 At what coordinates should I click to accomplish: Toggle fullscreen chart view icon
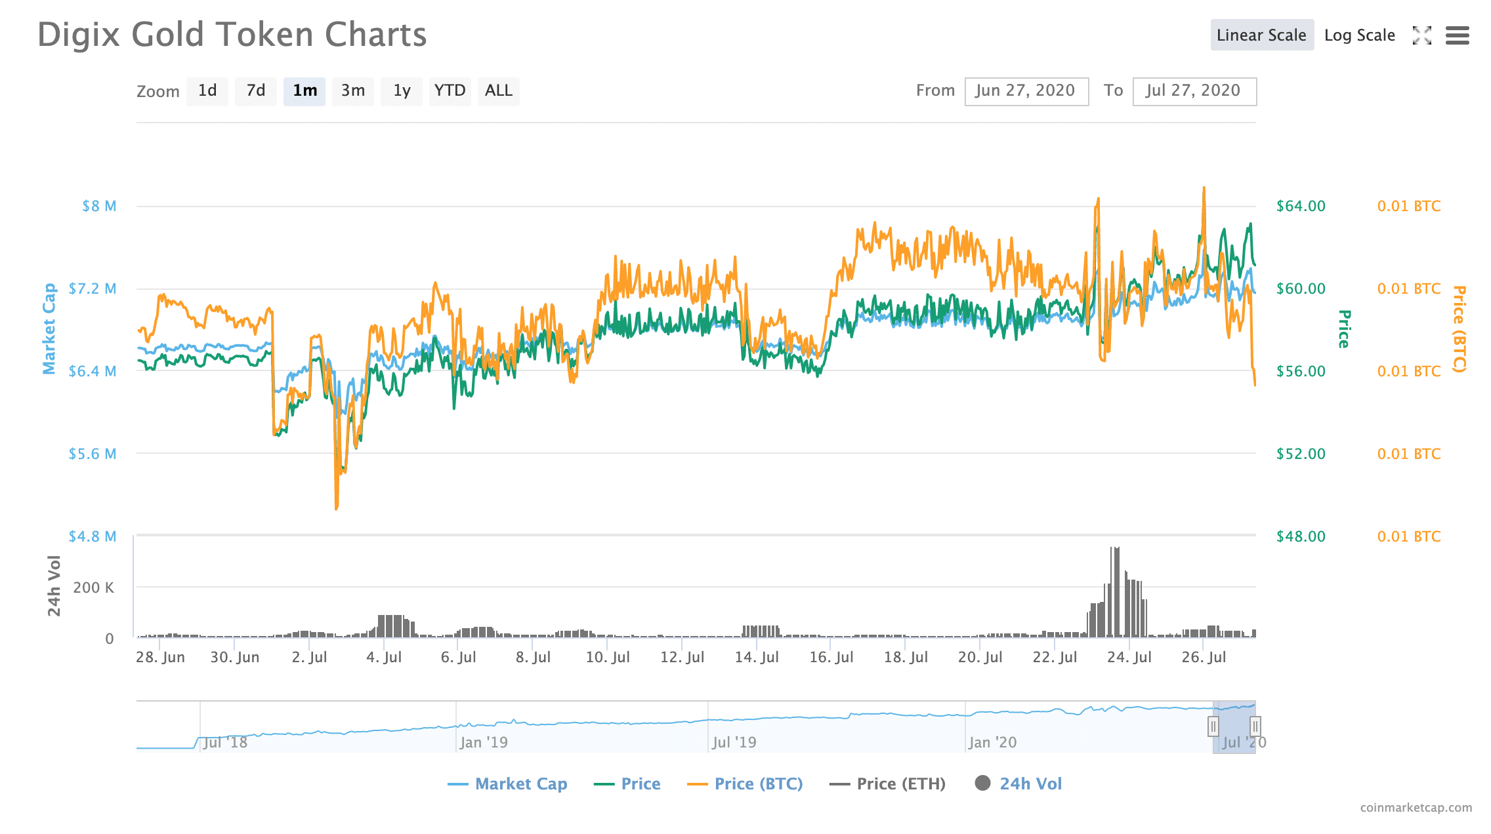[1421, 35]
